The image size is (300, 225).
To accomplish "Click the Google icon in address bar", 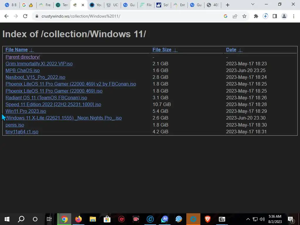I will click(x=226, y=16).
